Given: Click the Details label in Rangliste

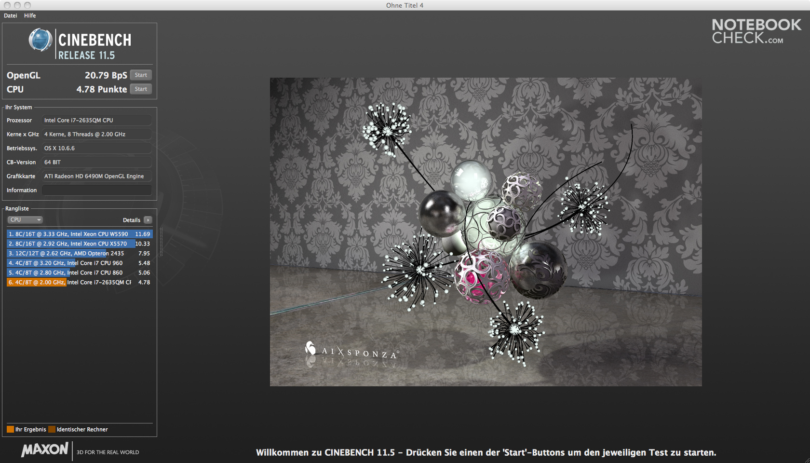Looking at the screenshot, I should tap(132, 220).
